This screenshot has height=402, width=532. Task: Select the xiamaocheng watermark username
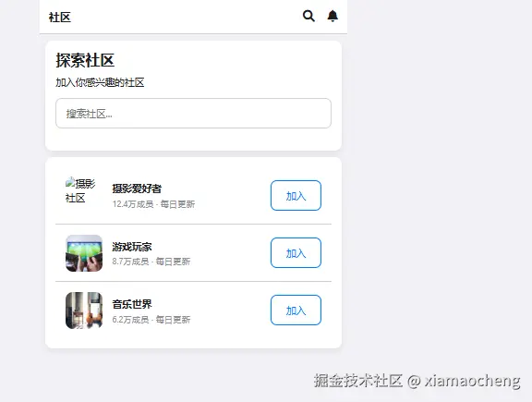coord(472,381)
